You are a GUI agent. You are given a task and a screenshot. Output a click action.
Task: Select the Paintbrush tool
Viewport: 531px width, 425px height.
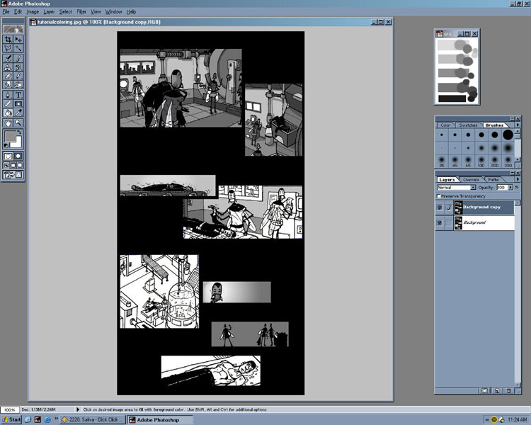pos(18,59)
